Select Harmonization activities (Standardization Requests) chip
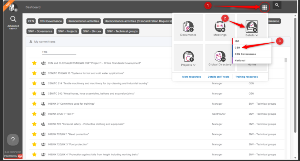 point(138,21)
